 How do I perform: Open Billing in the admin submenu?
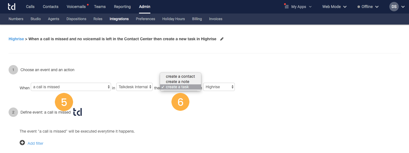197,19
